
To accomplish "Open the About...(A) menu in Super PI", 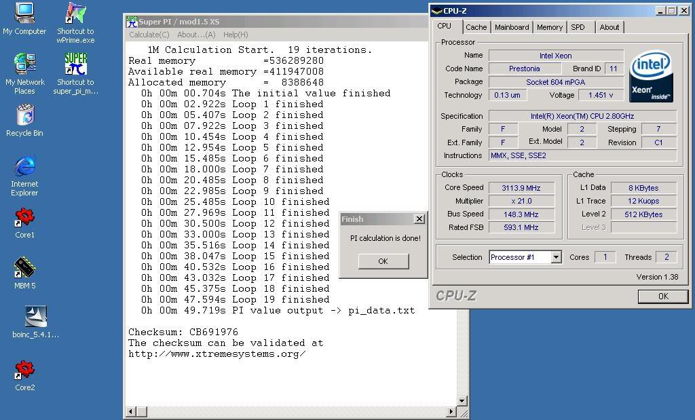I will click(x=196, y=35).
